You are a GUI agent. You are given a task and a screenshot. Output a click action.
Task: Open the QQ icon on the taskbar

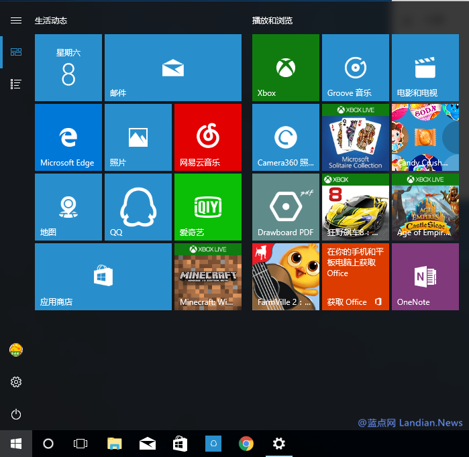(213, 444)
